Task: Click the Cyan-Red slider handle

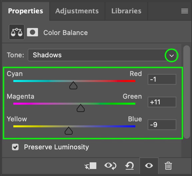Action: tap(73, 85)
